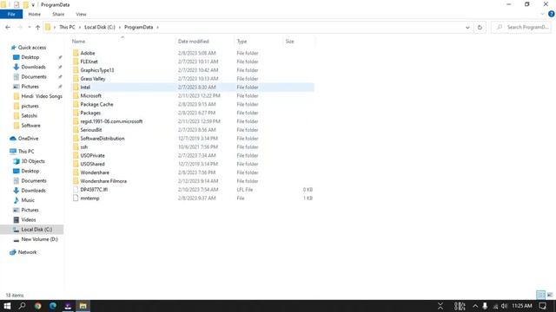Open recent locations dropdown arrow
556x312 pixels.
coord(29,27)
